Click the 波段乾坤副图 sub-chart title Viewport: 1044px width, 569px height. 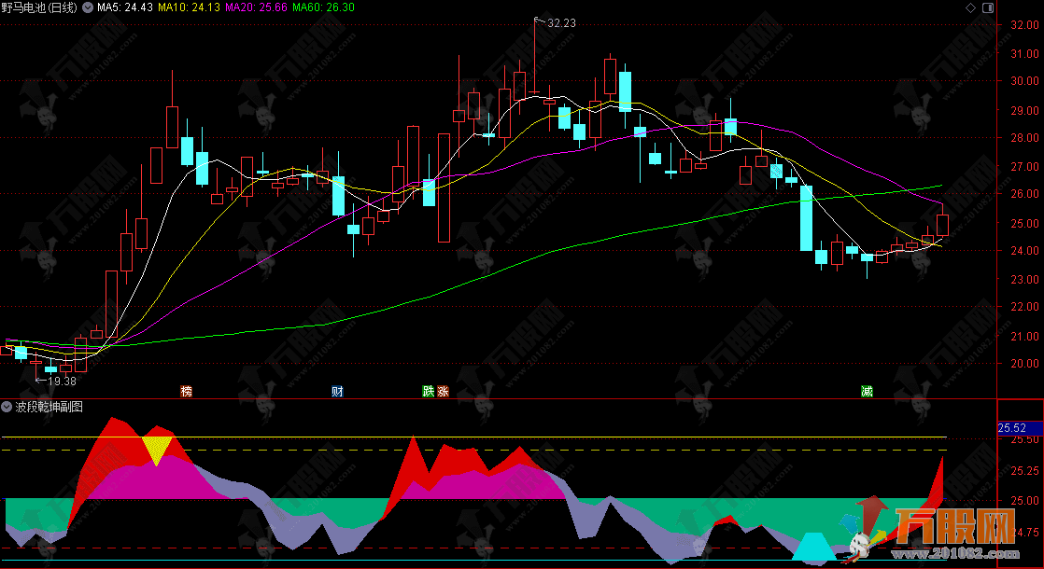(x=49, y=407)
